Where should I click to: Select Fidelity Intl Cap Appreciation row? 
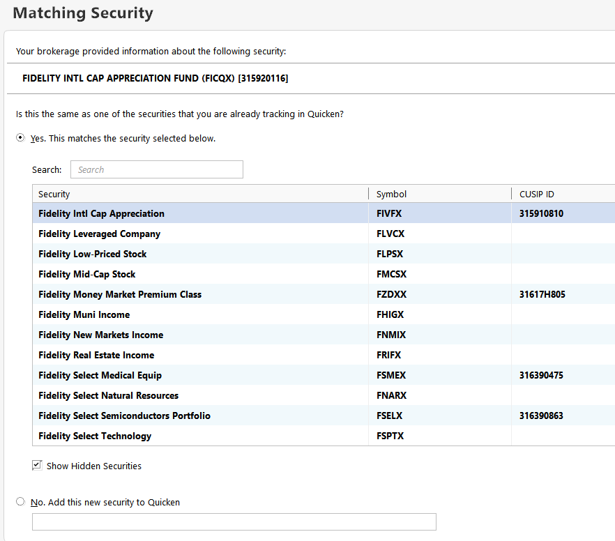pos(102,213)
